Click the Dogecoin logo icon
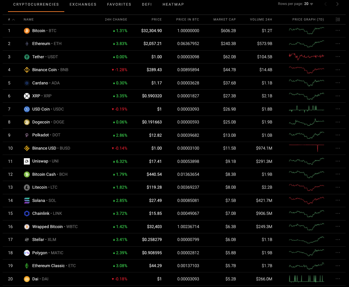 click(27, 122)
